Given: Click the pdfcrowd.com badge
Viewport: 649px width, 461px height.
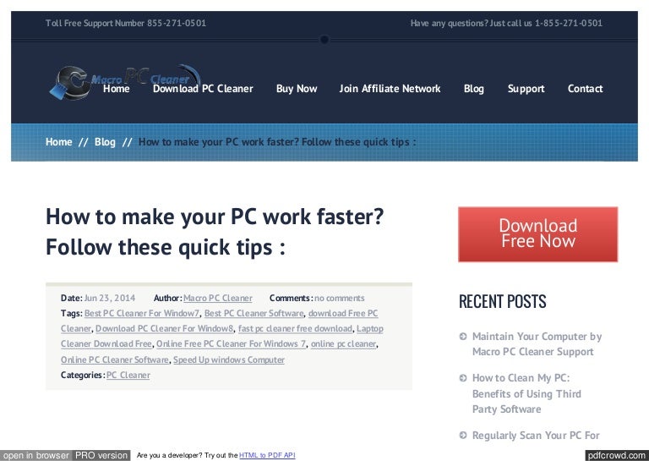Looking at the screenshot, I should (x=615, y=455).
